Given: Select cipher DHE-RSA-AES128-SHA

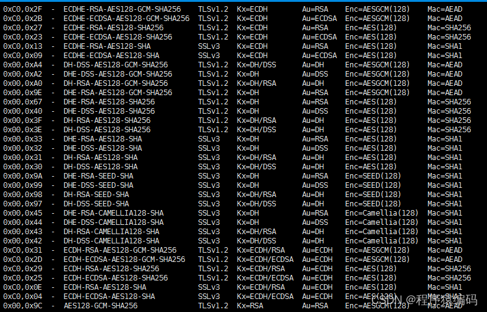Looking at the screenshot, I should click(x=103, y=139).
